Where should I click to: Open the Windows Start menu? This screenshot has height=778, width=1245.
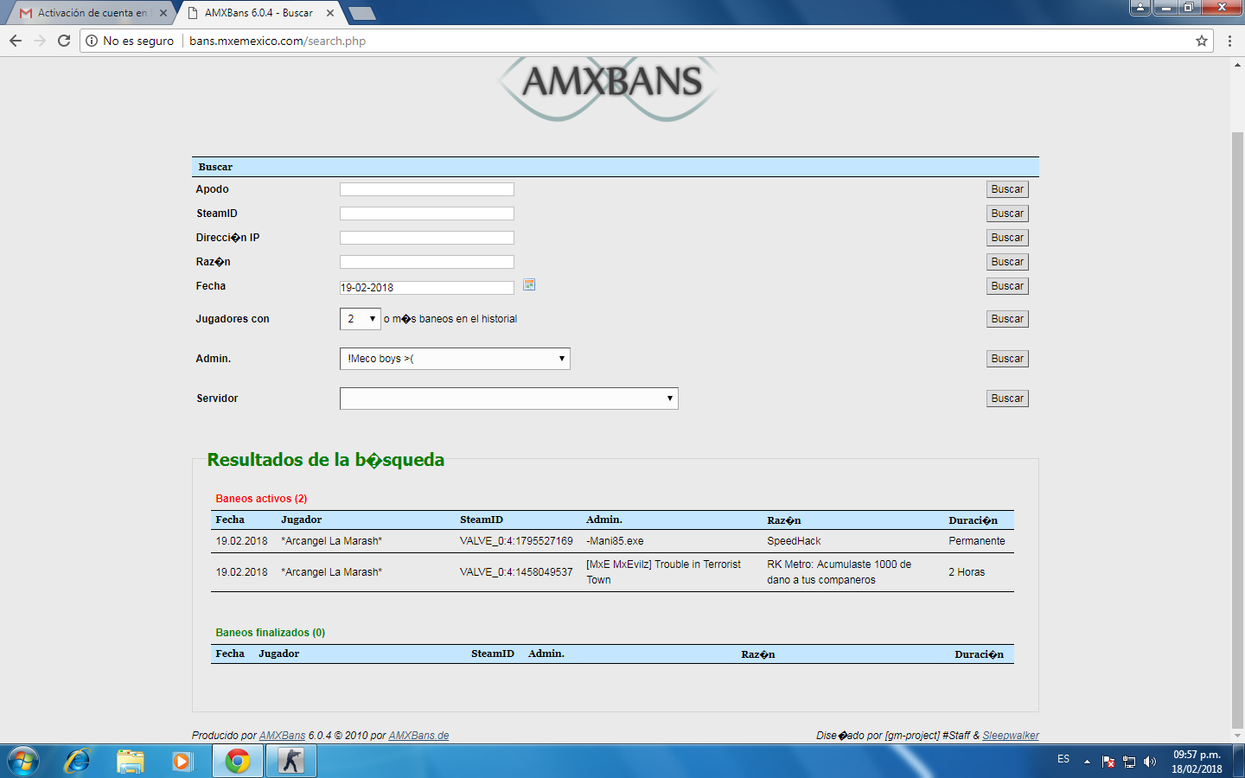(23, 762)
